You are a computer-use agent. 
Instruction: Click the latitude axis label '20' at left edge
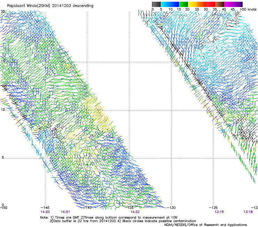(3, 12)
